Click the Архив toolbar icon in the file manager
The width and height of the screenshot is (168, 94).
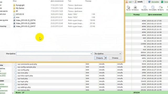click(x=128, y=7)
